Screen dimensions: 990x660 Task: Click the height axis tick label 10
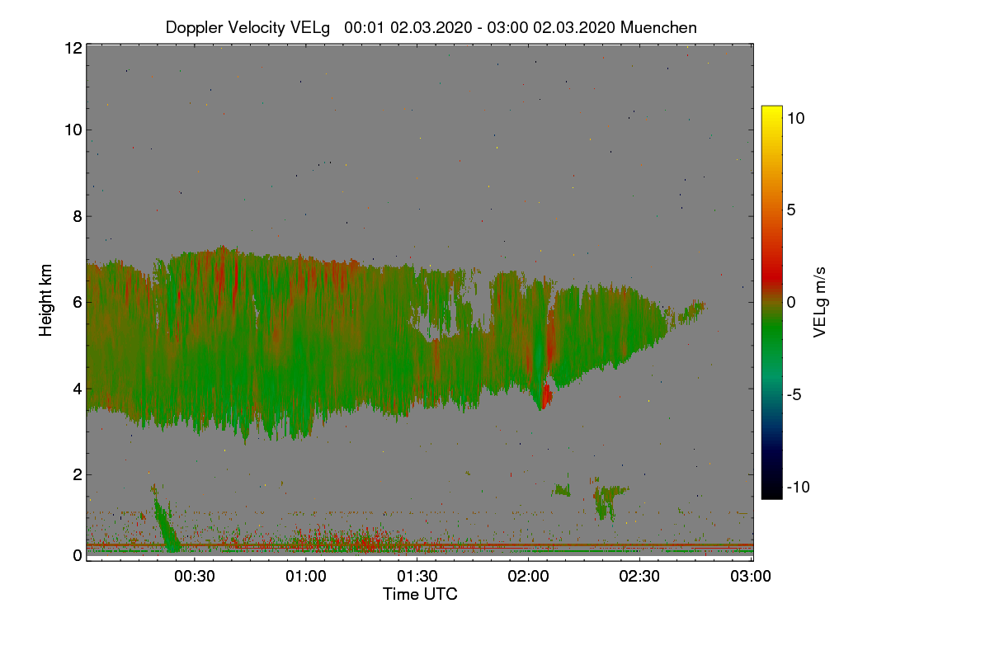point(72,130)
